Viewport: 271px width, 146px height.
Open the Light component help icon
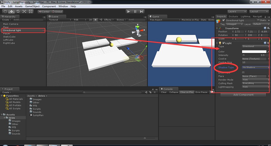point(265,43)
